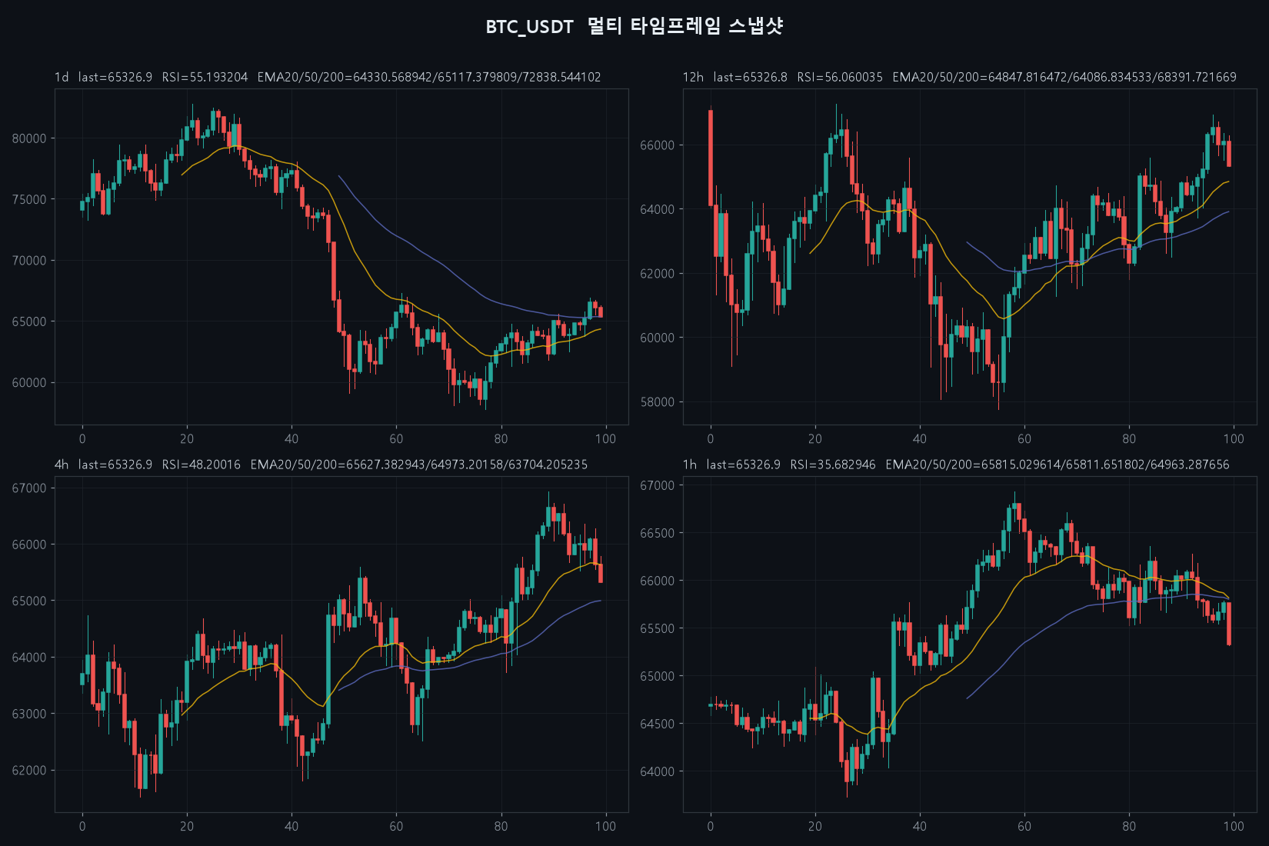
Task: Click the 67000 label on the 1h chart
Action: [658, 485]
